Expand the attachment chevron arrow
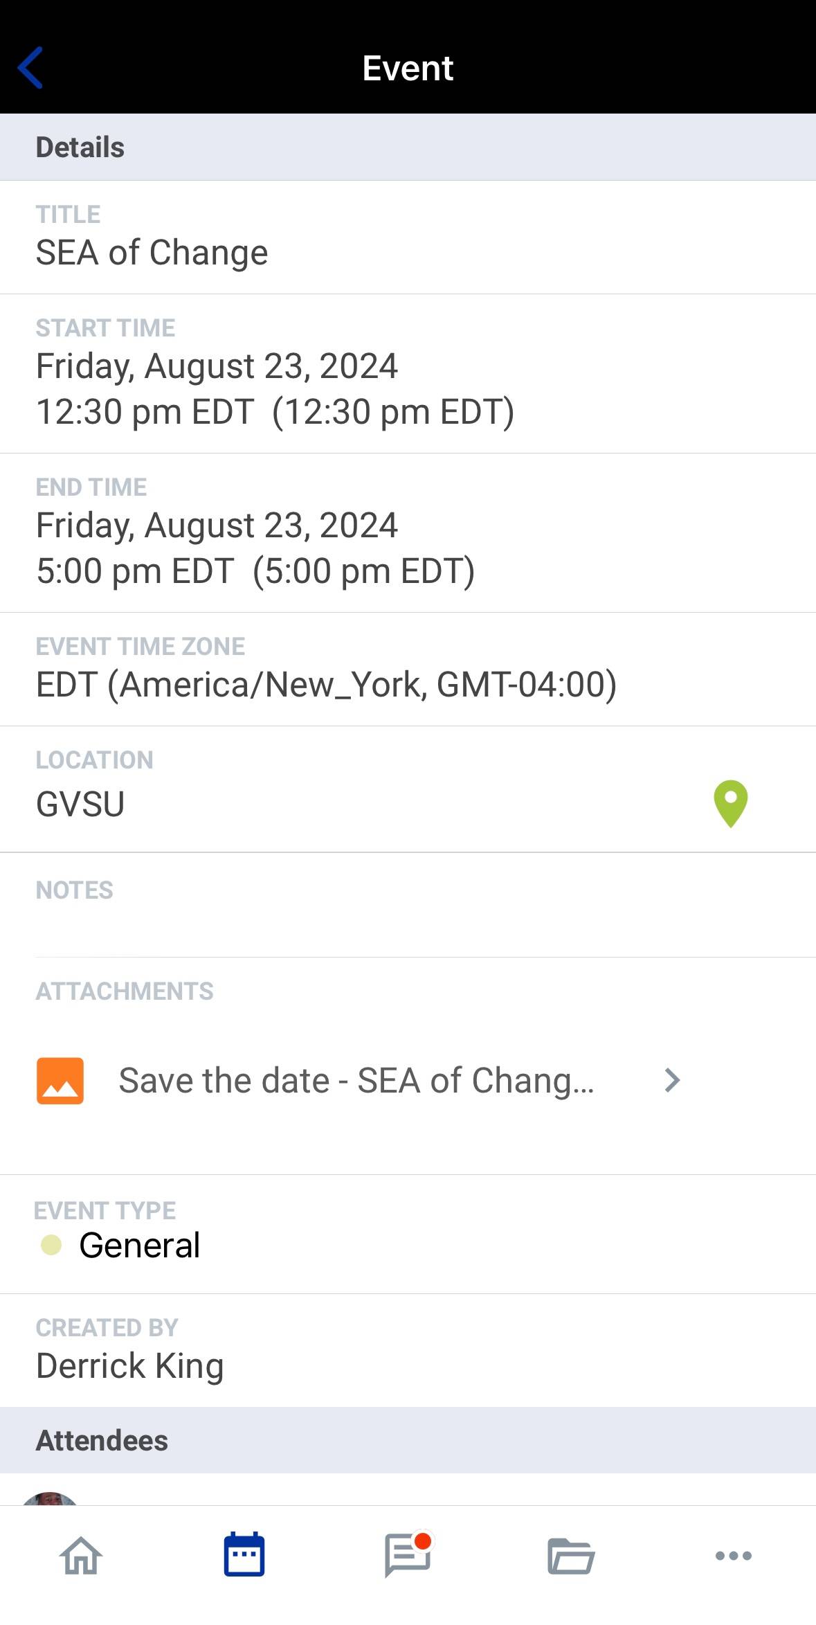The image size is (816, 1625). [672, 1080]
